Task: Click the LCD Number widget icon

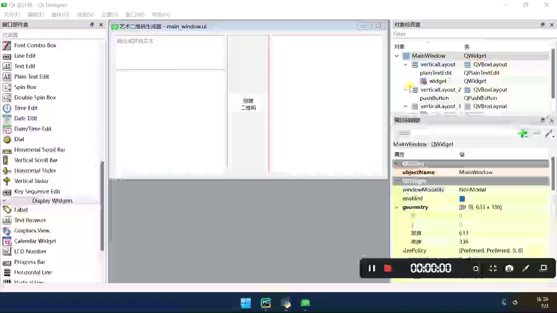Action: coord(7,252)
